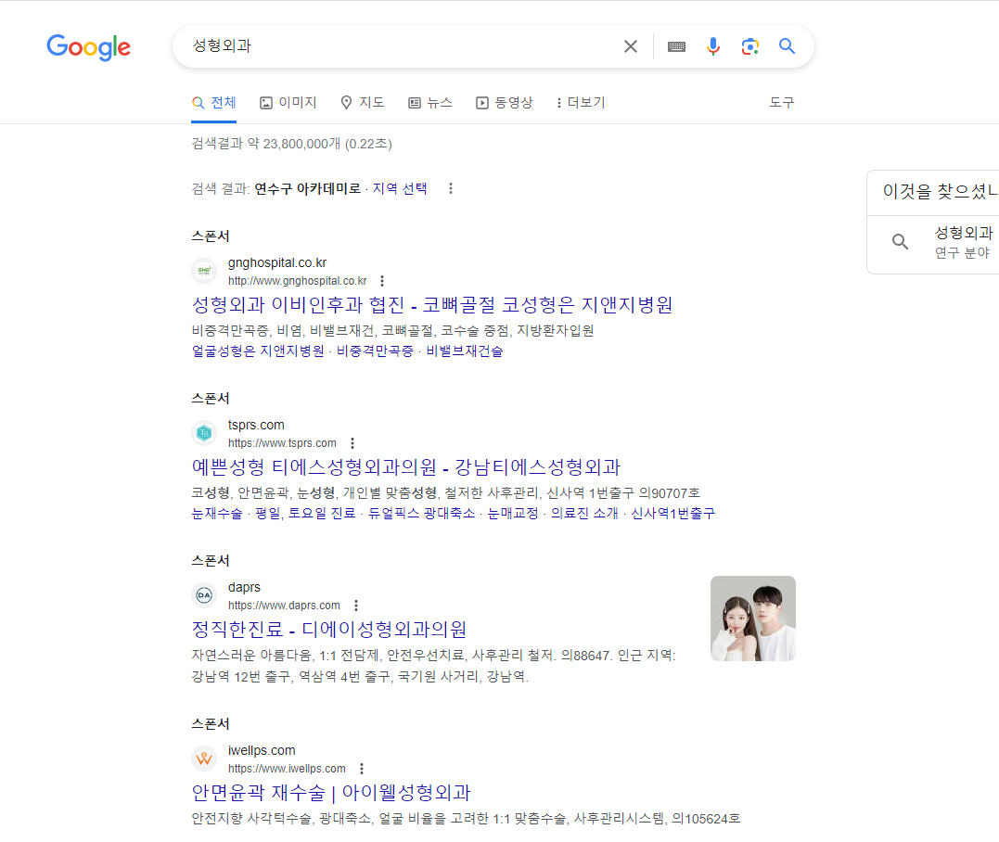Select the 전체 tab
This screenshot has width=999, height=842.
pos(214,103)
